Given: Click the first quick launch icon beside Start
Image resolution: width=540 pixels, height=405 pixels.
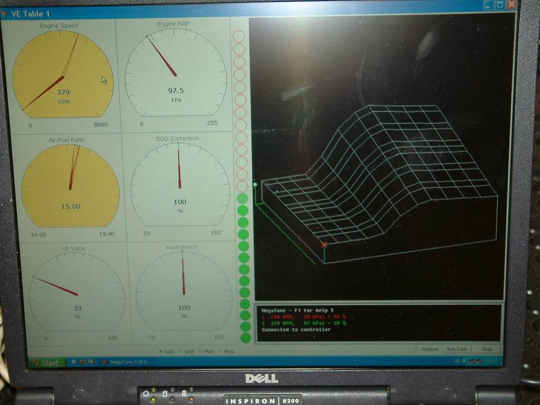Looking at the screenshot, I should pyautogui.click(x=73, y=362).
